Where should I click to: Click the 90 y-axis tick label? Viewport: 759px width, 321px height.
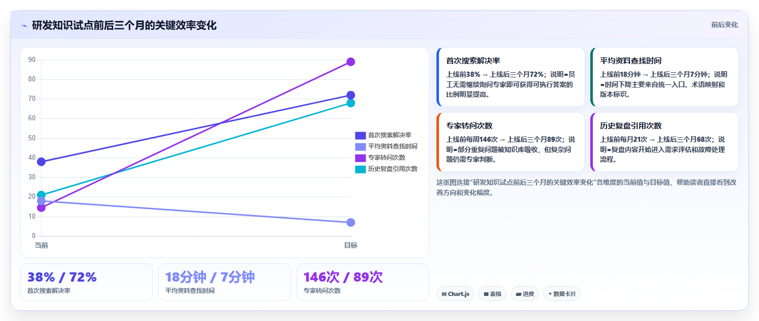click(32, 60)
